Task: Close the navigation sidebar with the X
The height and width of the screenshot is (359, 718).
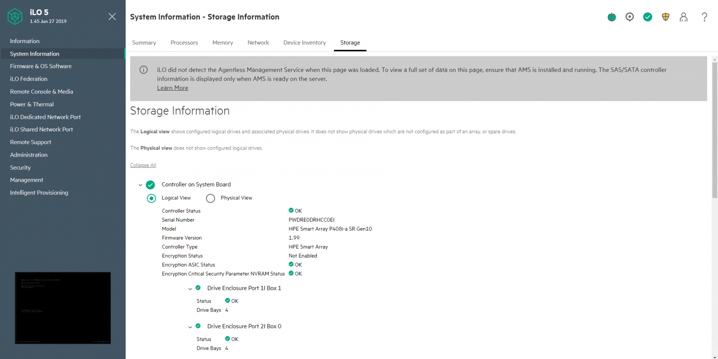Action: [112, 17]
